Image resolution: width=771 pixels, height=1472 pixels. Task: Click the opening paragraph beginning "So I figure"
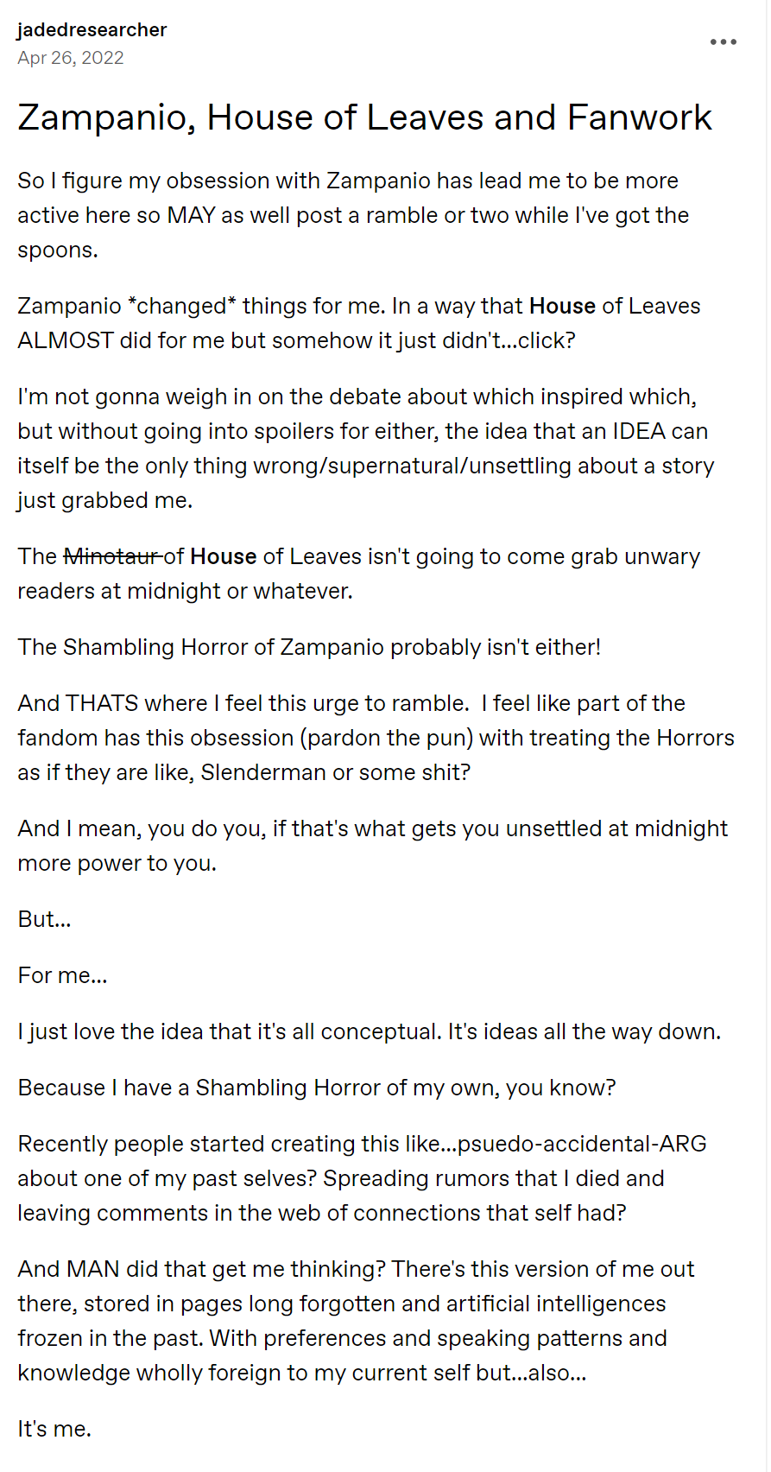[x=353, y=215]
